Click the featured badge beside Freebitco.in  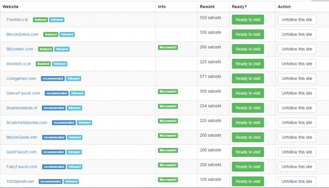pos(40,20)
